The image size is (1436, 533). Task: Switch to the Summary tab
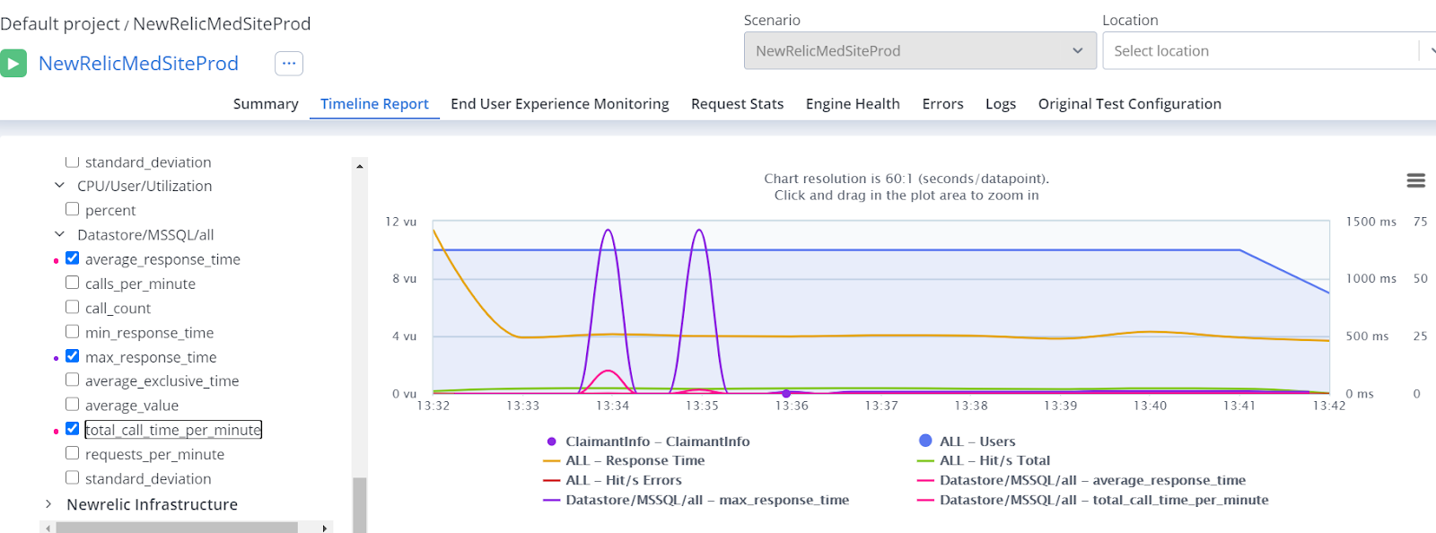point(266,104)
